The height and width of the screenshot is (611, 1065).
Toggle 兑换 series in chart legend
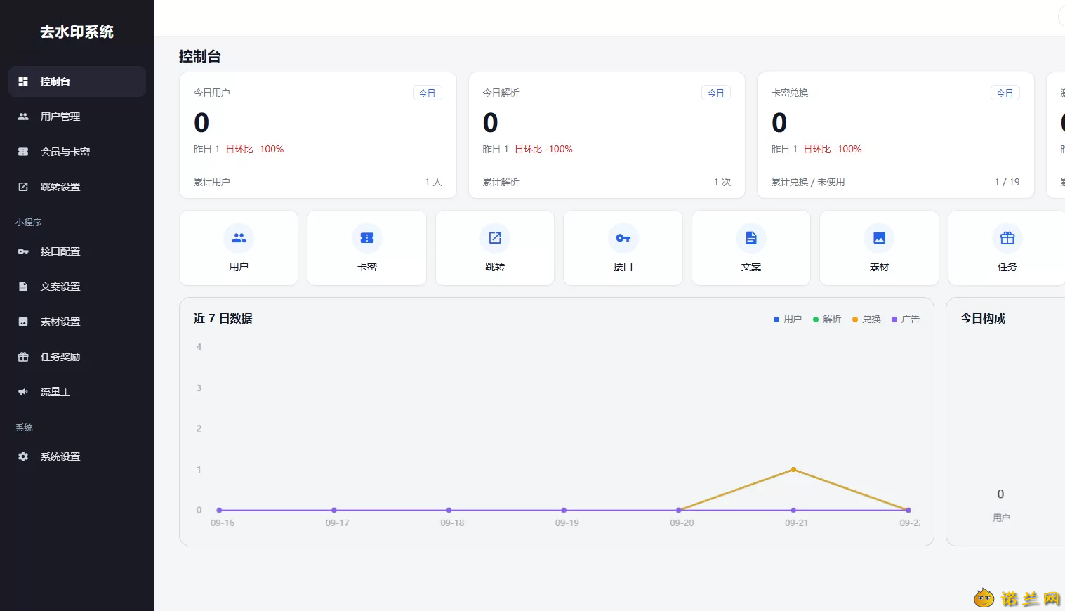coord(866,319)
